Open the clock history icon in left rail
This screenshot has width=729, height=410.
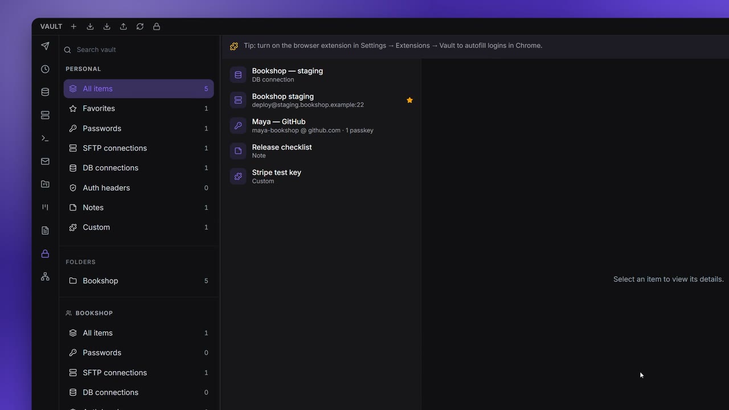tap(45, 69)
